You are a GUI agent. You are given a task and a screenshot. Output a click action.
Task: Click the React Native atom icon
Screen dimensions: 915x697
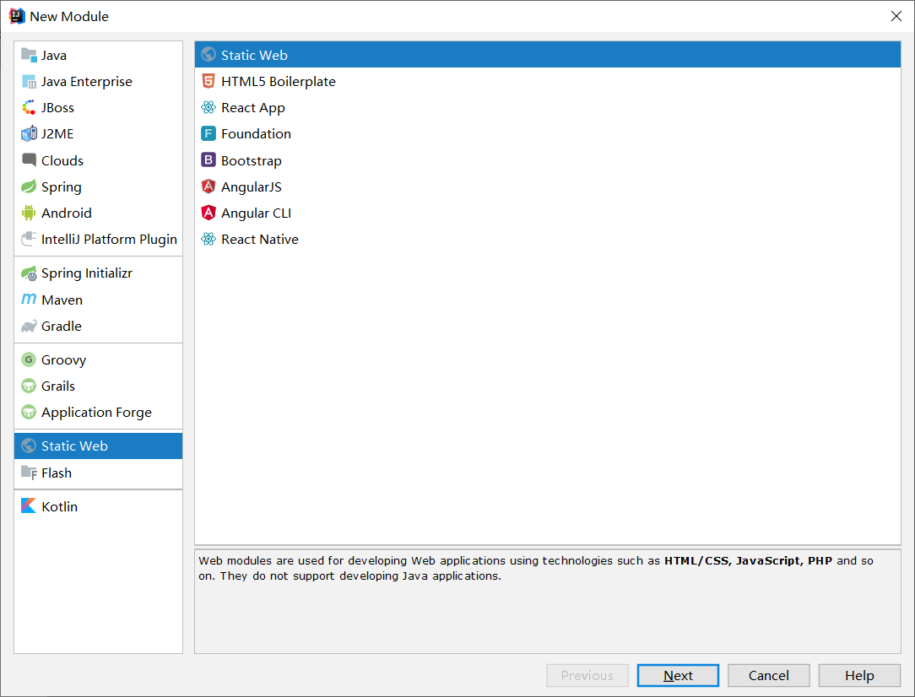[208, 239]
